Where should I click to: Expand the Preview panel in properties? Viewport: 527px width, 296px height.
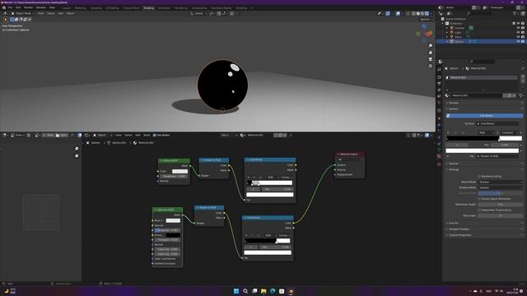tap(454, 103)
